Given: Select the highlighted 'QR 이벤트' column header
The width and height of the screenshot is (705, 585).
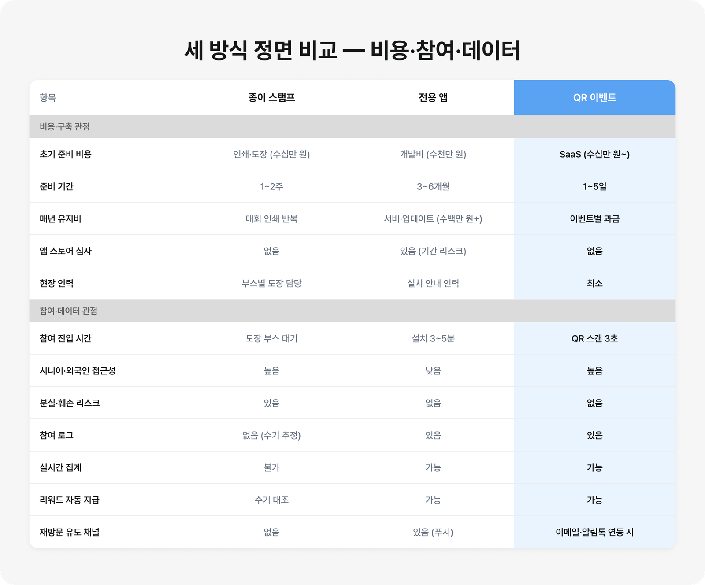Looking at the screenshot, I should [x=594, y=97].
